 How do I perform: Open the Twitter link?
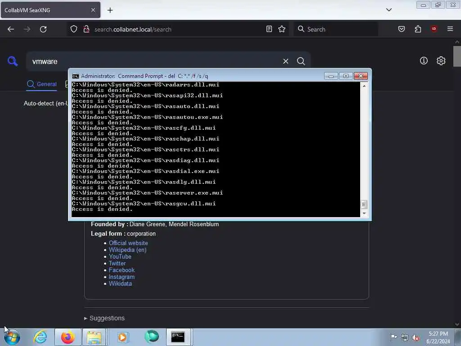click(117, 263)
